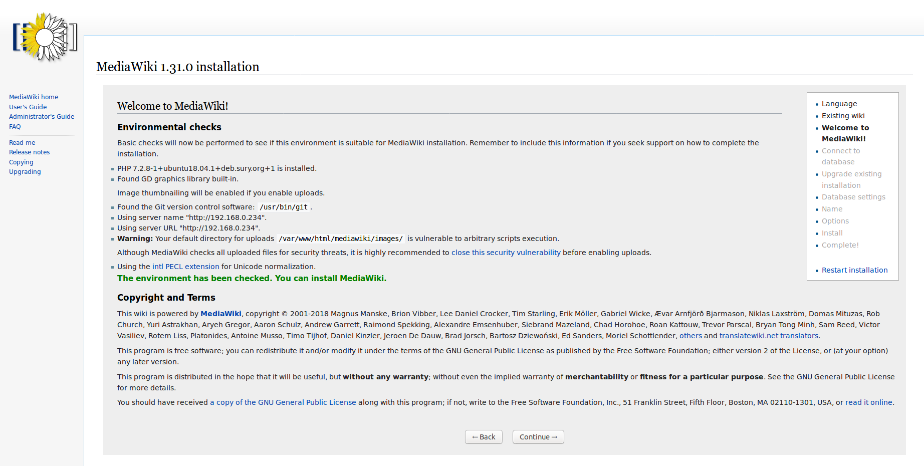Click the 'Copyright and Terms' heading
Viewport: 924px width, 466px height.
(166, 298)
